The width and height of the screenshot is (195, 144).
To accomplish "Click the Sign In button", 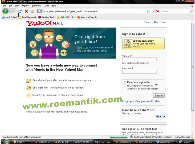I will tap(159, 96).
